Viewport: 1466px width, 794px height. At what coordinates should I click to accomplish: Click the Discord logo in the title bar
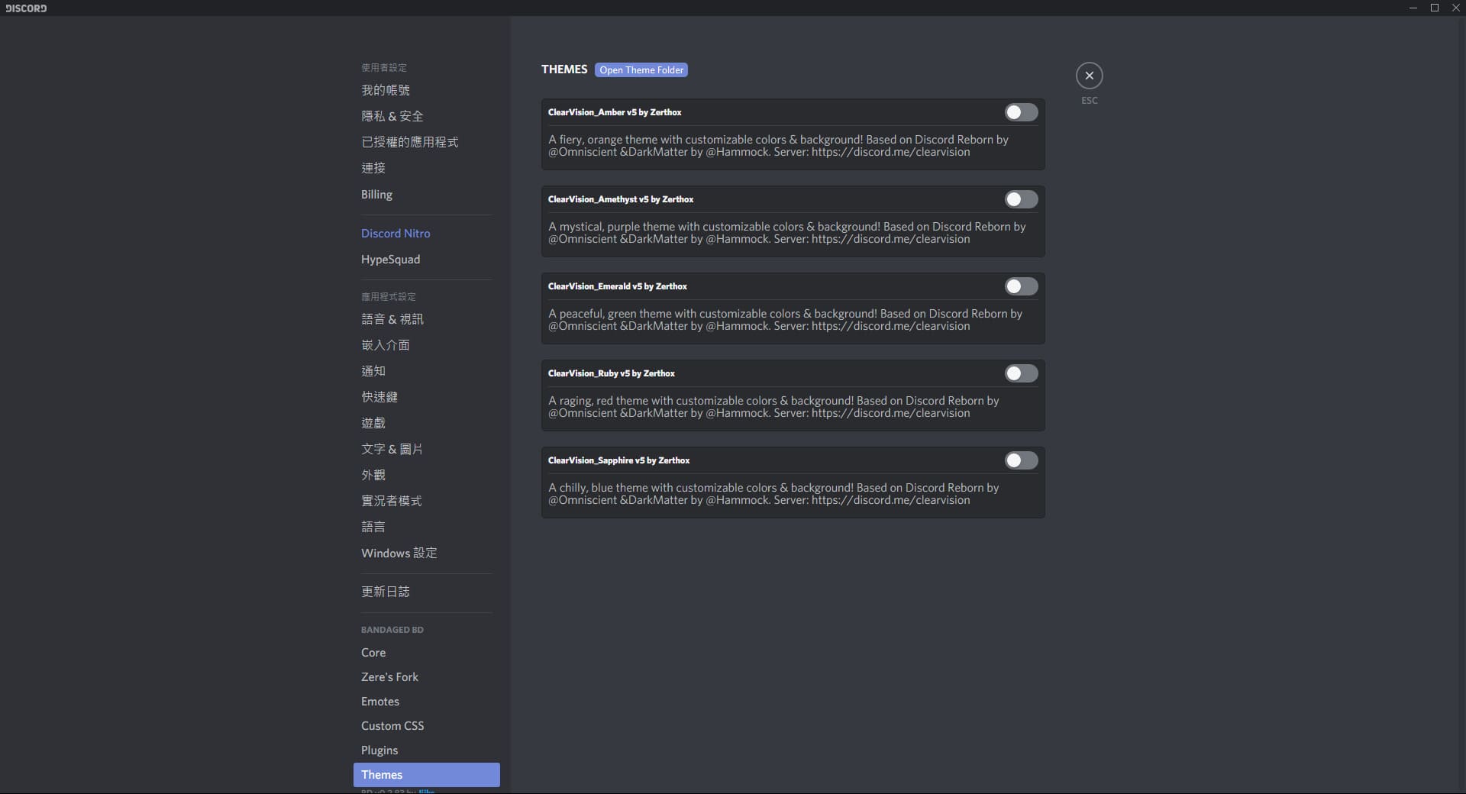point(26,8)
